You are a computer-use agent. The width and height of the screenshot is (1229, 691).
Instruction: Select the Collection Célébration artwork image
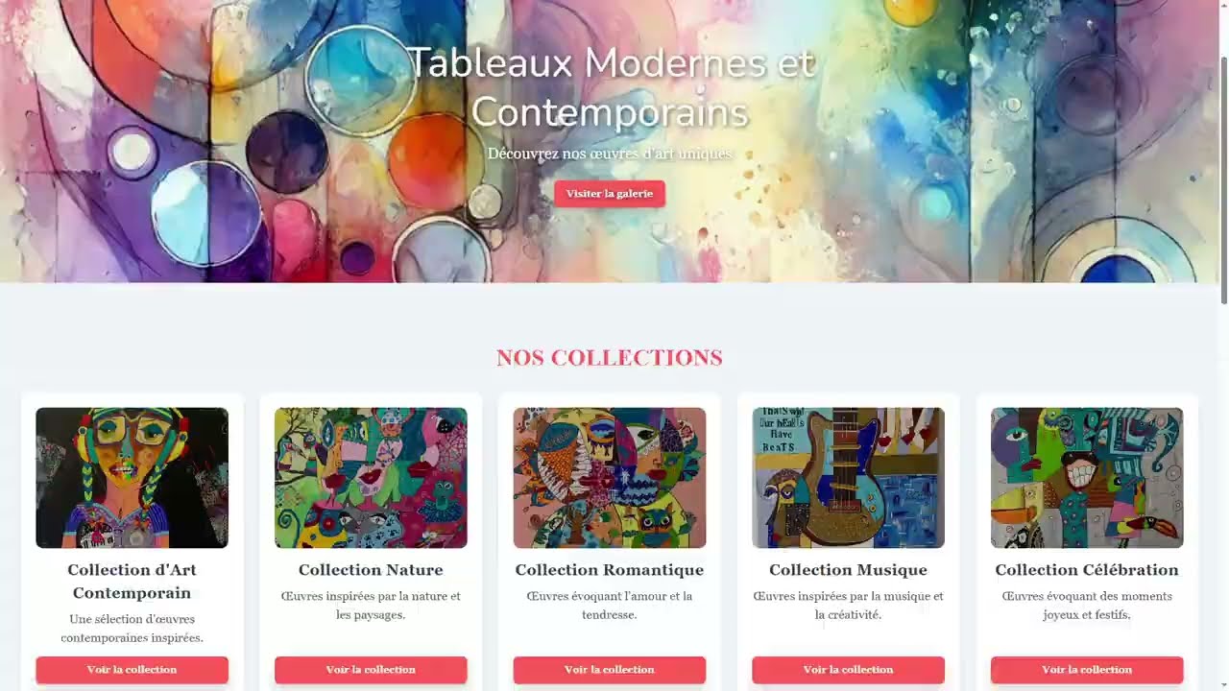[x=1087, y=478]
